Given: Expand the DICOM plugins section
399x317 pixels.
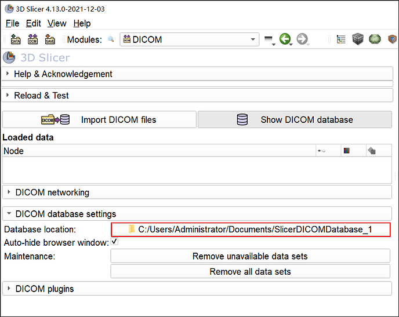Looking at the screenshot, I should point(45,289).
